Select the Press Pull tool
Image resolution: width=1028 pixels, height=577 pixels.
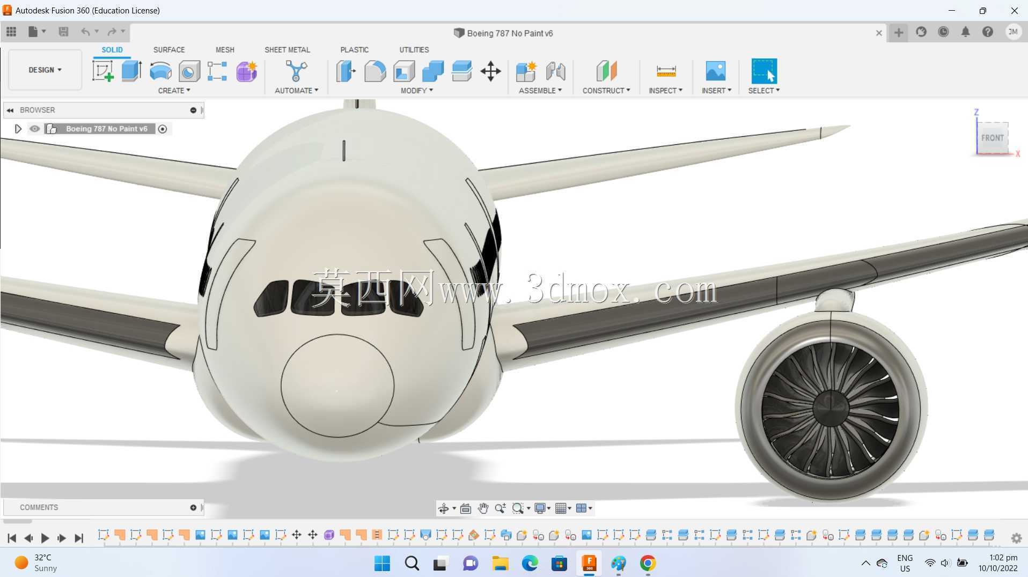346,71
